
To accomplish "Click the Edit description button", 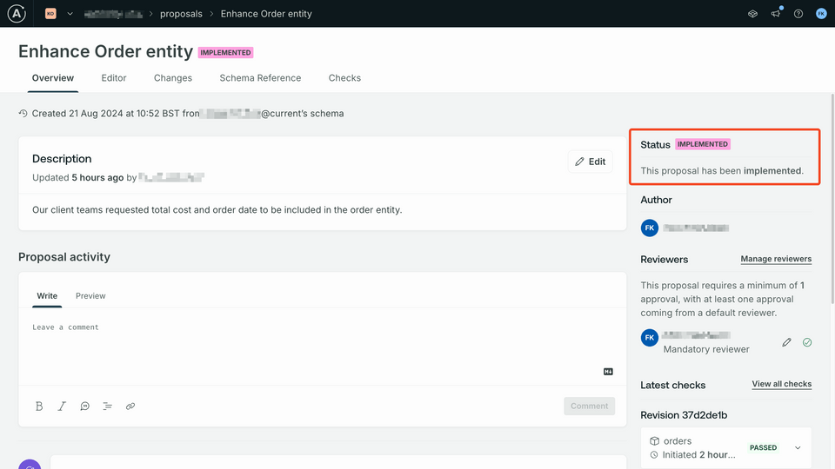I will click(590, 162).
